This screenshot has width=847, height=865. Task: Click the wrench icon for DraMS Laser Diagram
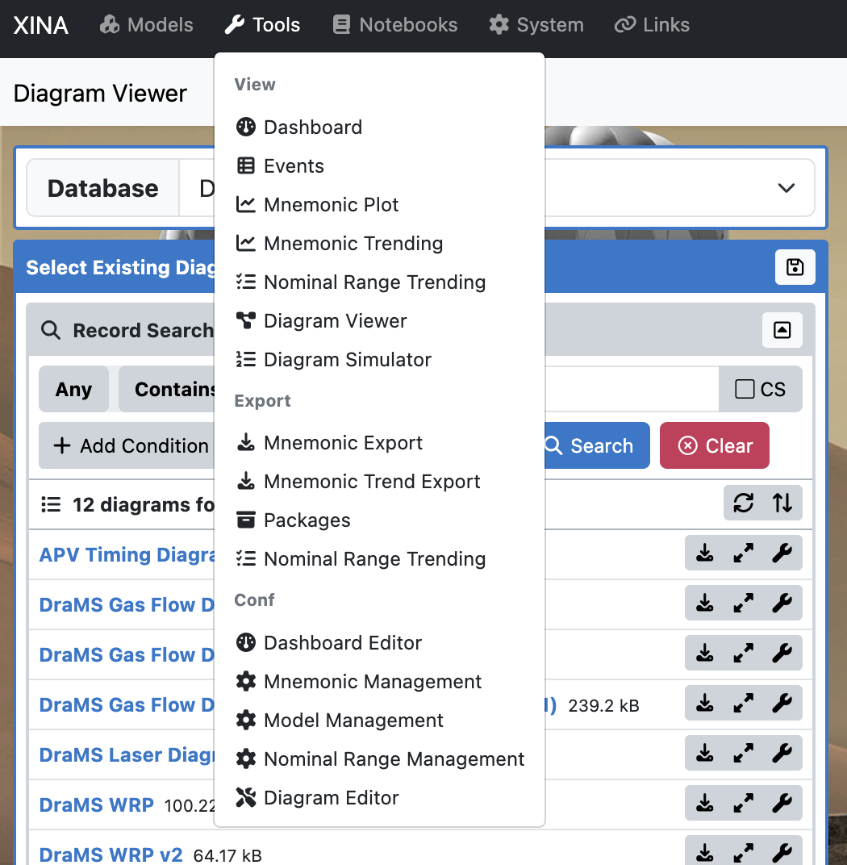(782, 753)
